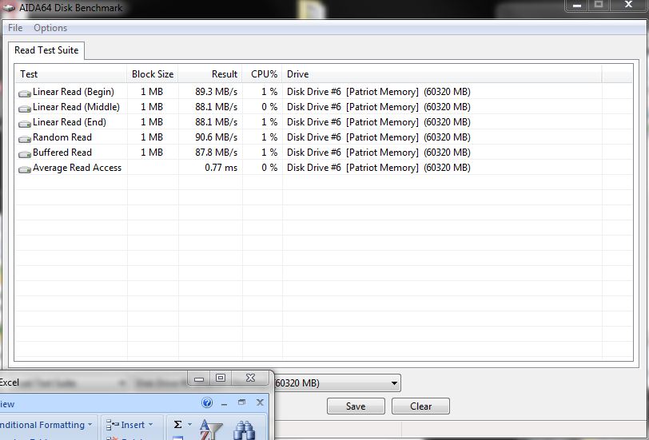Image resolution: width=649 pixels, height=440 pixels.
Task: Click the Random Read row icon
Action: [25, 138]
